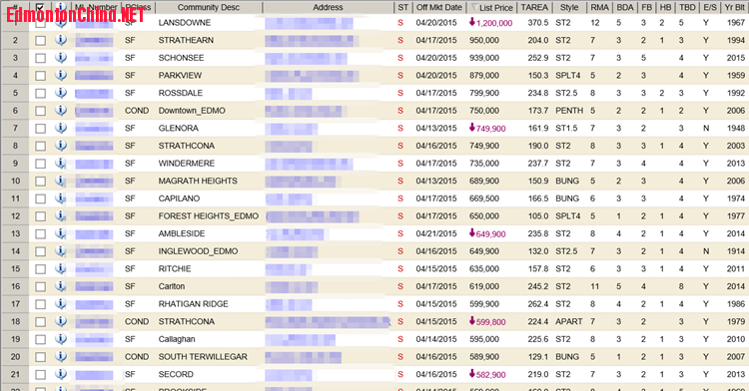Click info icon for RITCHIE row

(61, 268)
